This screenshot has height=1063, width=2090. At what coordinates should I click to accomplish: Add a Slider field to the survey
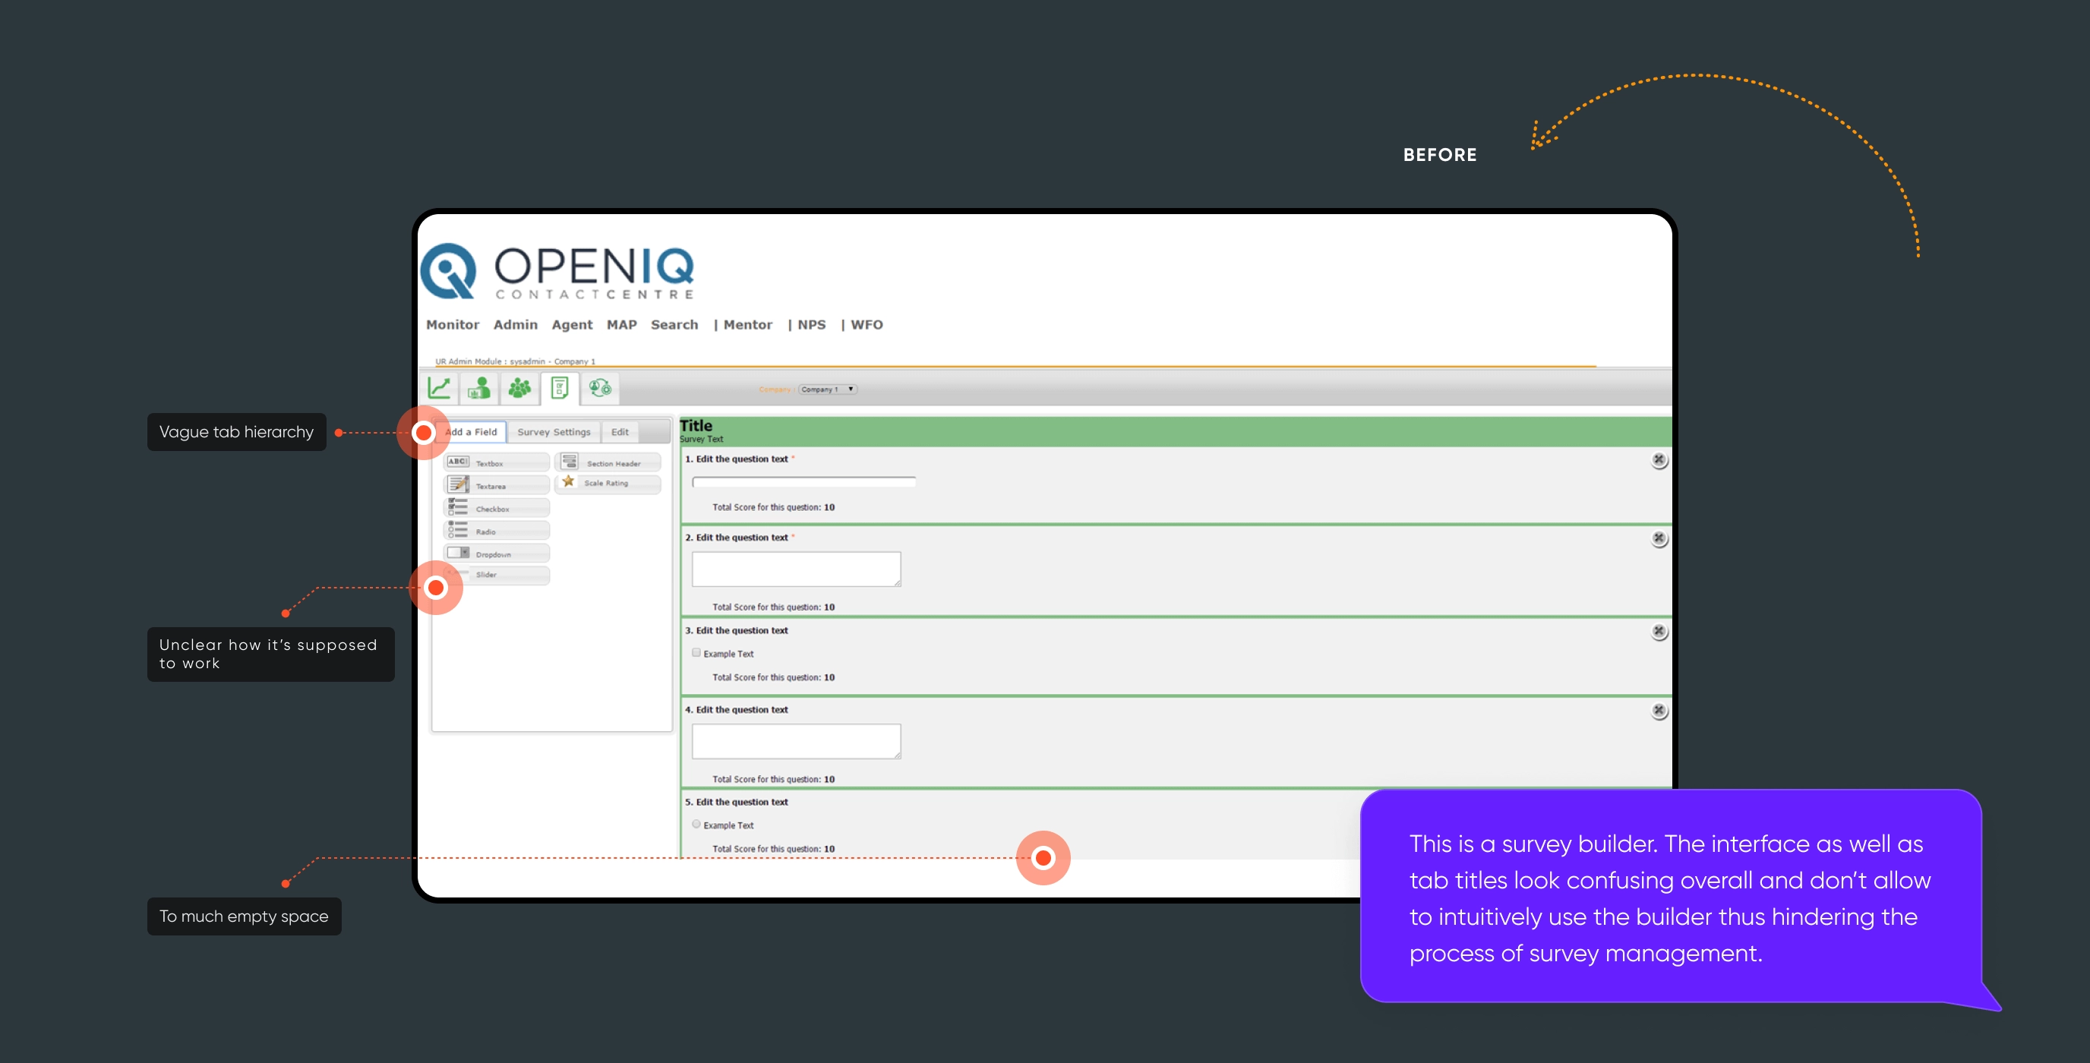tap(497, 576)
